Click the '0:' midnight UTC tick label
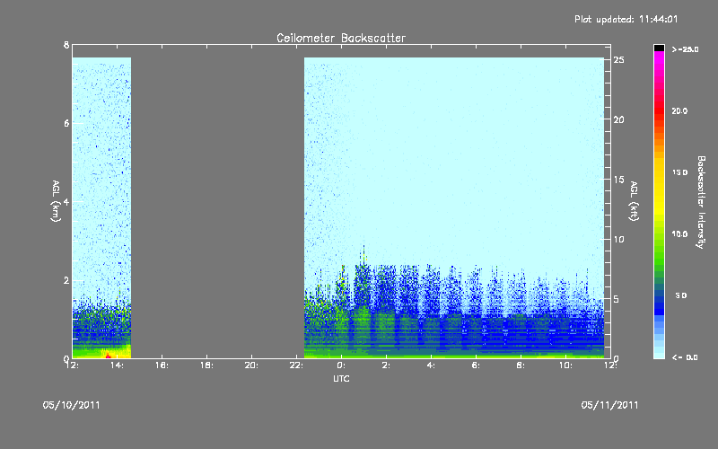This screenshot has height=449, width=718. (341, 365)
